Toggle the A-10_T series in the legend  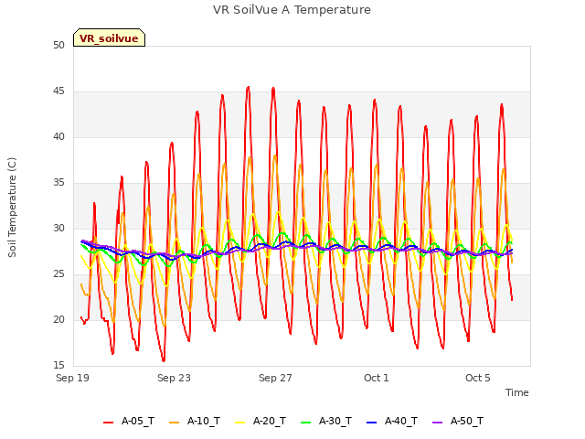(195, 422)
